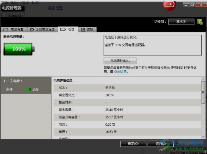Click the battery outline icon on 电池 tab
The image size is (207, 154).
pos(63,29)
